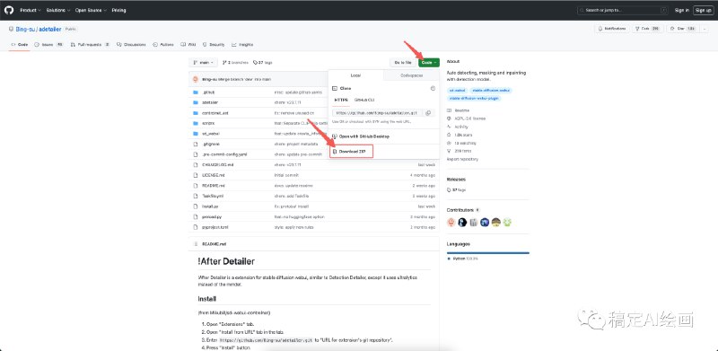Click the Clone help question-mark icon

coord(433,88)
